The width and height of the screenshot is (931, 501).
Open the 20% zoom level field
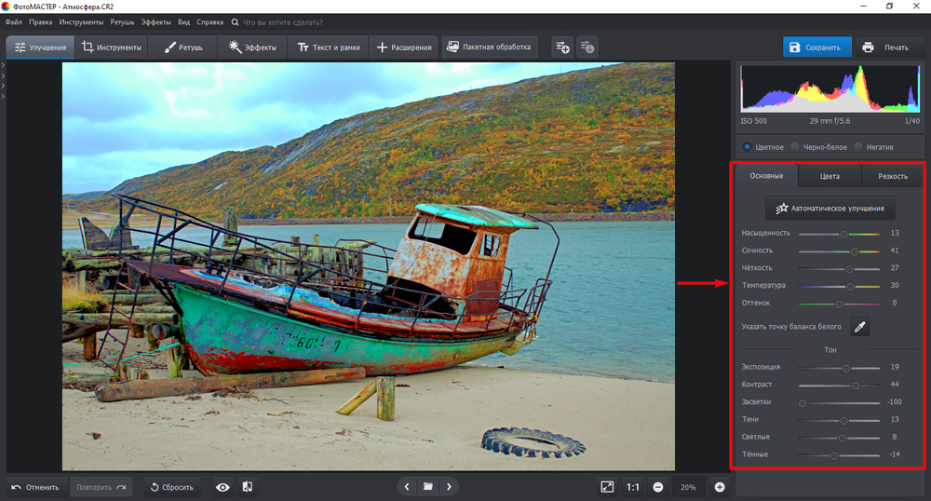tap(688, 487)
